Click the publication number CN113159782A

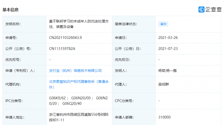point(62,49)
